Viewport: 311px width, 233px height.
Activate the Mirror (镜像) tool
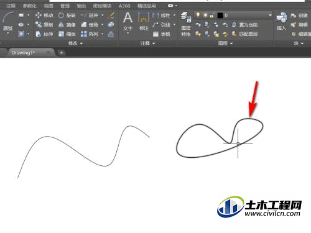click(67, 25)
